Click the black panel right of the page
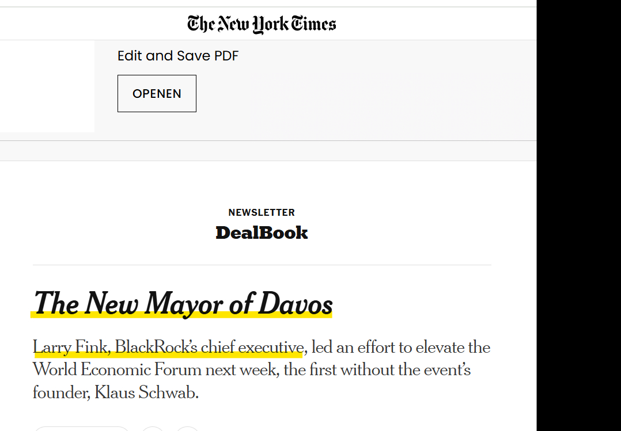 pos(578,215)
